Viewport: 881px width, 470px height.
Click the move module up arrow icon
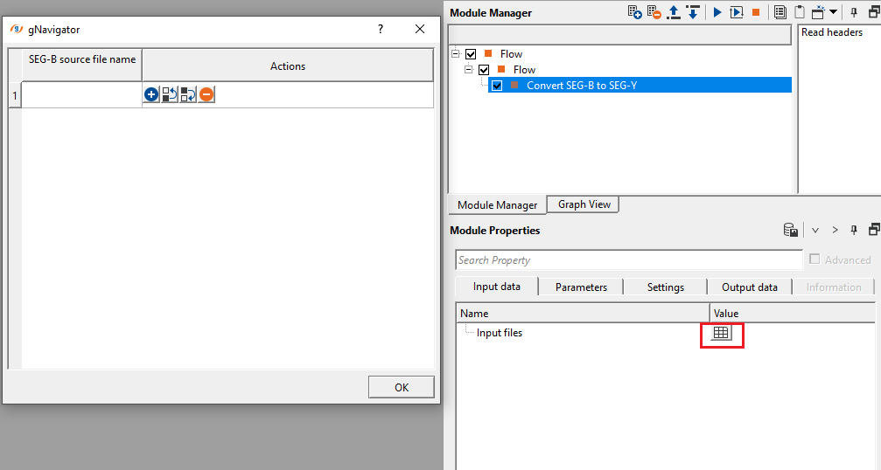[673, 12]
